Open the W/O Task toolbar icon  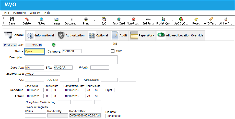[x=210, y=19]
